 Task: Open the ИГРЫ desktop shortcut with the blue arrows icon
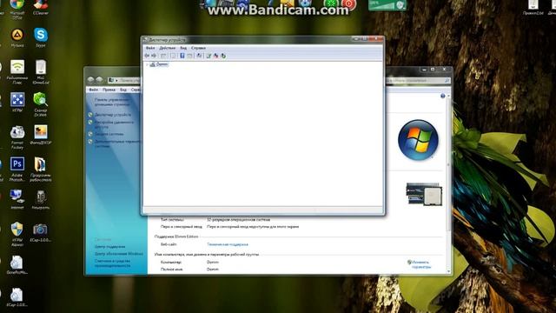17,103
